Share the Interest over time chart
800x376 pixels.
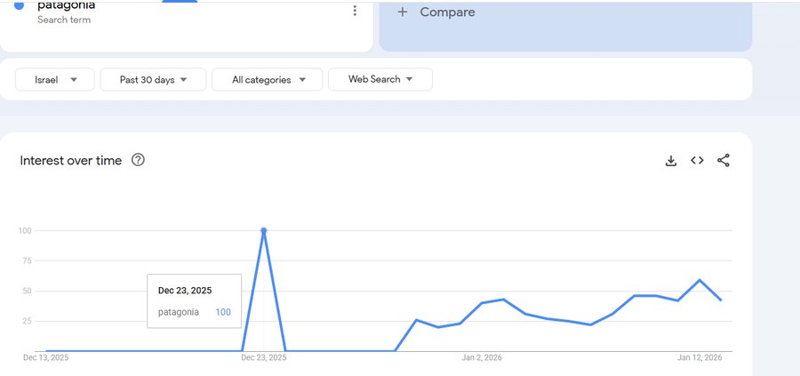pos(723,161)
